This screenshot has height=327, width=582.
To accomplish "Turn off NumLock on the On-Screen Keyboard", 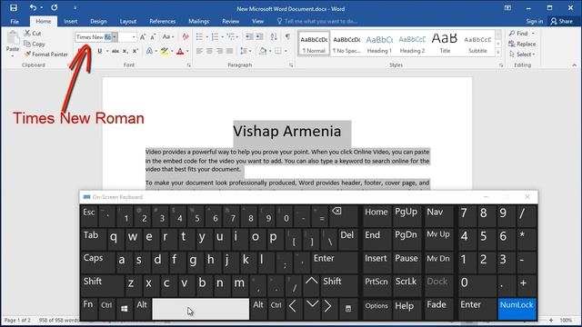I will pos(517,308).
